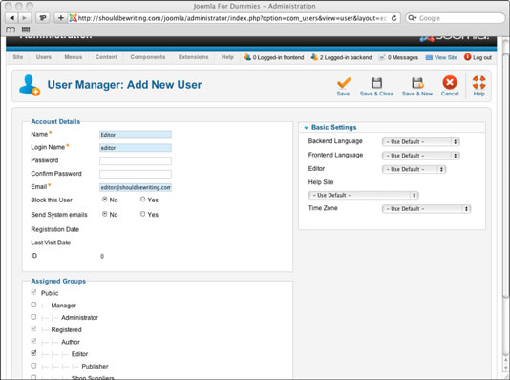
Task: Open the Frontend Language dropdown
Action: coord(421,156)
